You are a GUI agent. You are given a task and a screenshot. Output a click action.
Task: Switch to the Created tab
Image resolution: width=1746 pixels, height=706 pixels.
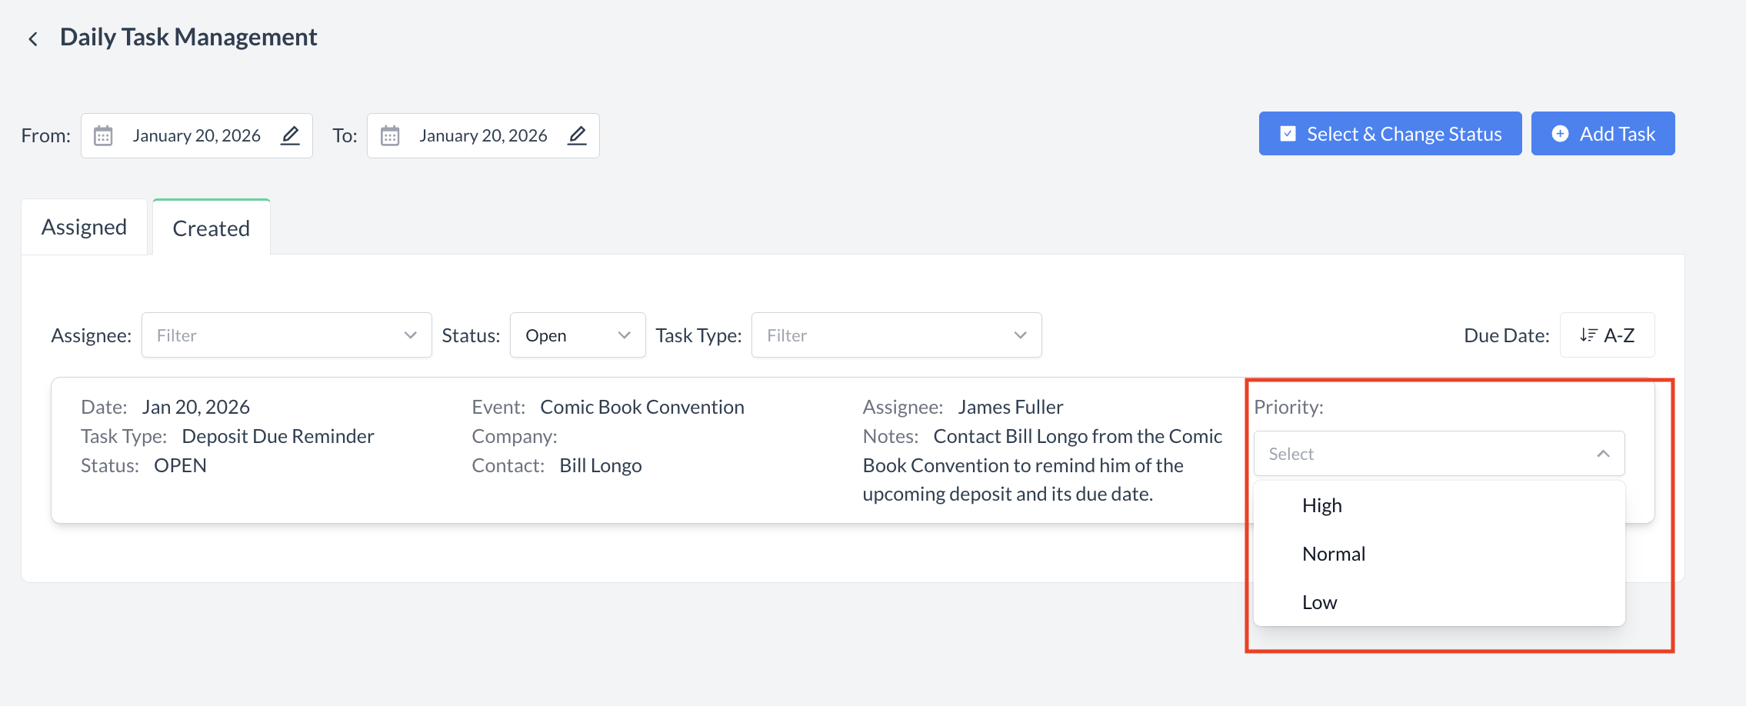(x=212, y=228)
